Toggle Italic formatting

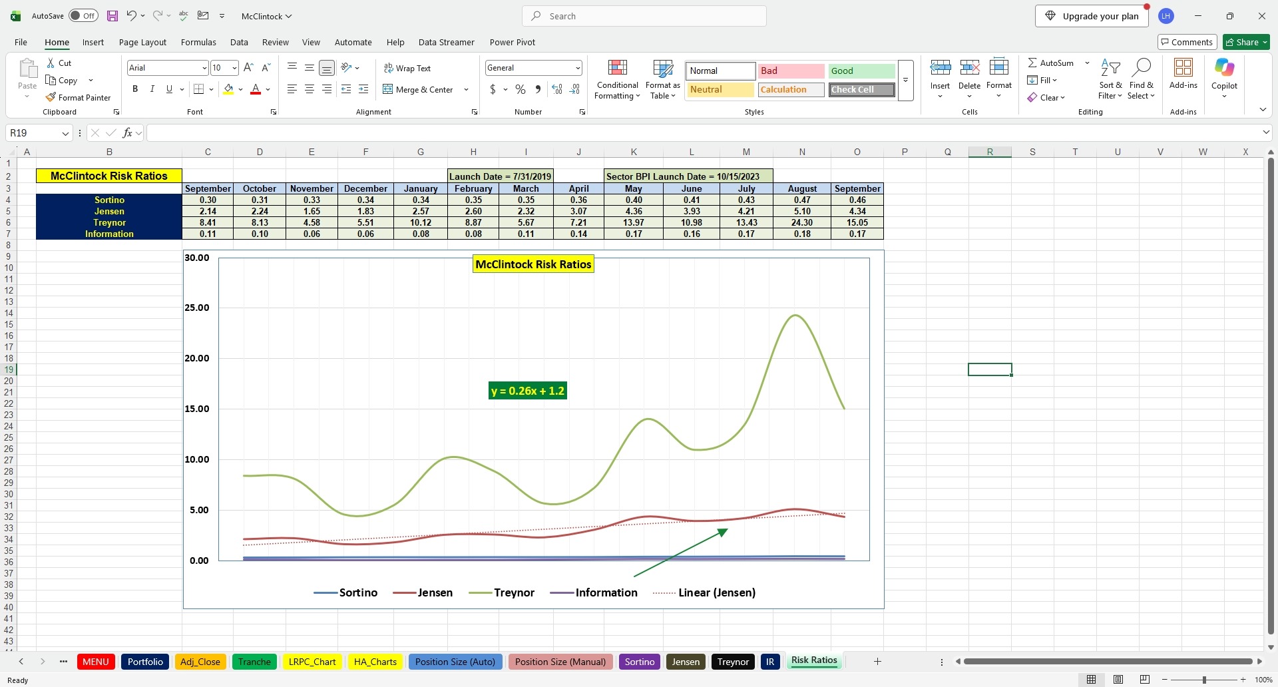pos(152,89)
